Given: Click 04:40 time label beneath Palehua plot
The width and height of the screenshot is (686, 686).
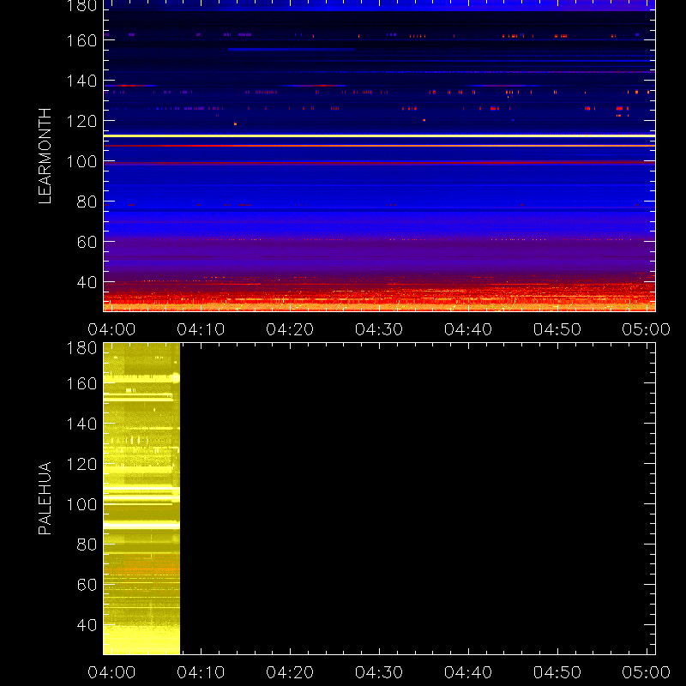Looking at the screenshot, I should 468,672.
